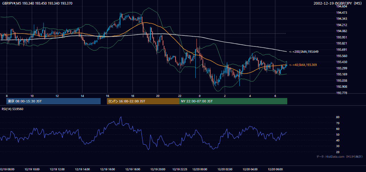Click price axis value 192.778
This screenshot has width=366, height=172.
[342, 93]
